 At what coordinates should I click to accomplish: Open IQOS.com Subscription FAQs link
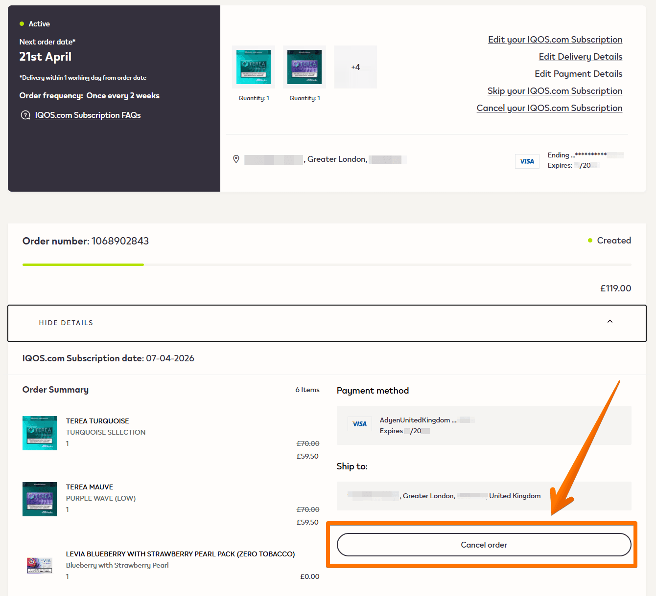(88, 115)
